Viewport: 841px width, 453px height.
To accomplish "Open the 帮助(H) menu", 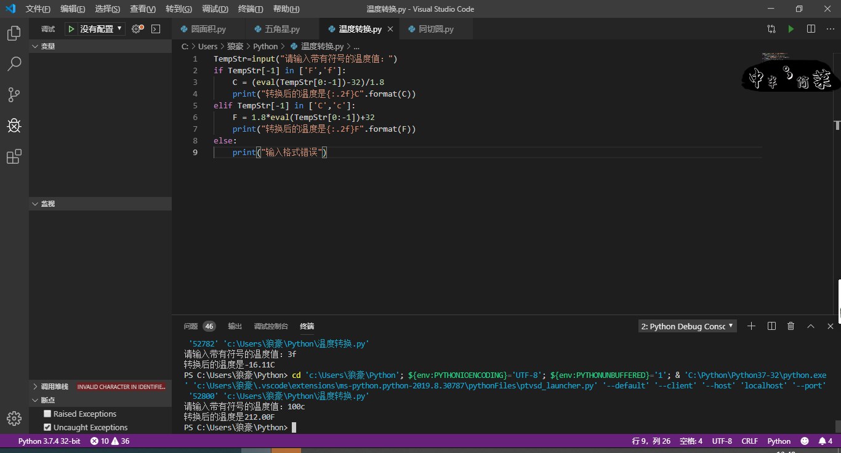I will click(x=286, y=9).
